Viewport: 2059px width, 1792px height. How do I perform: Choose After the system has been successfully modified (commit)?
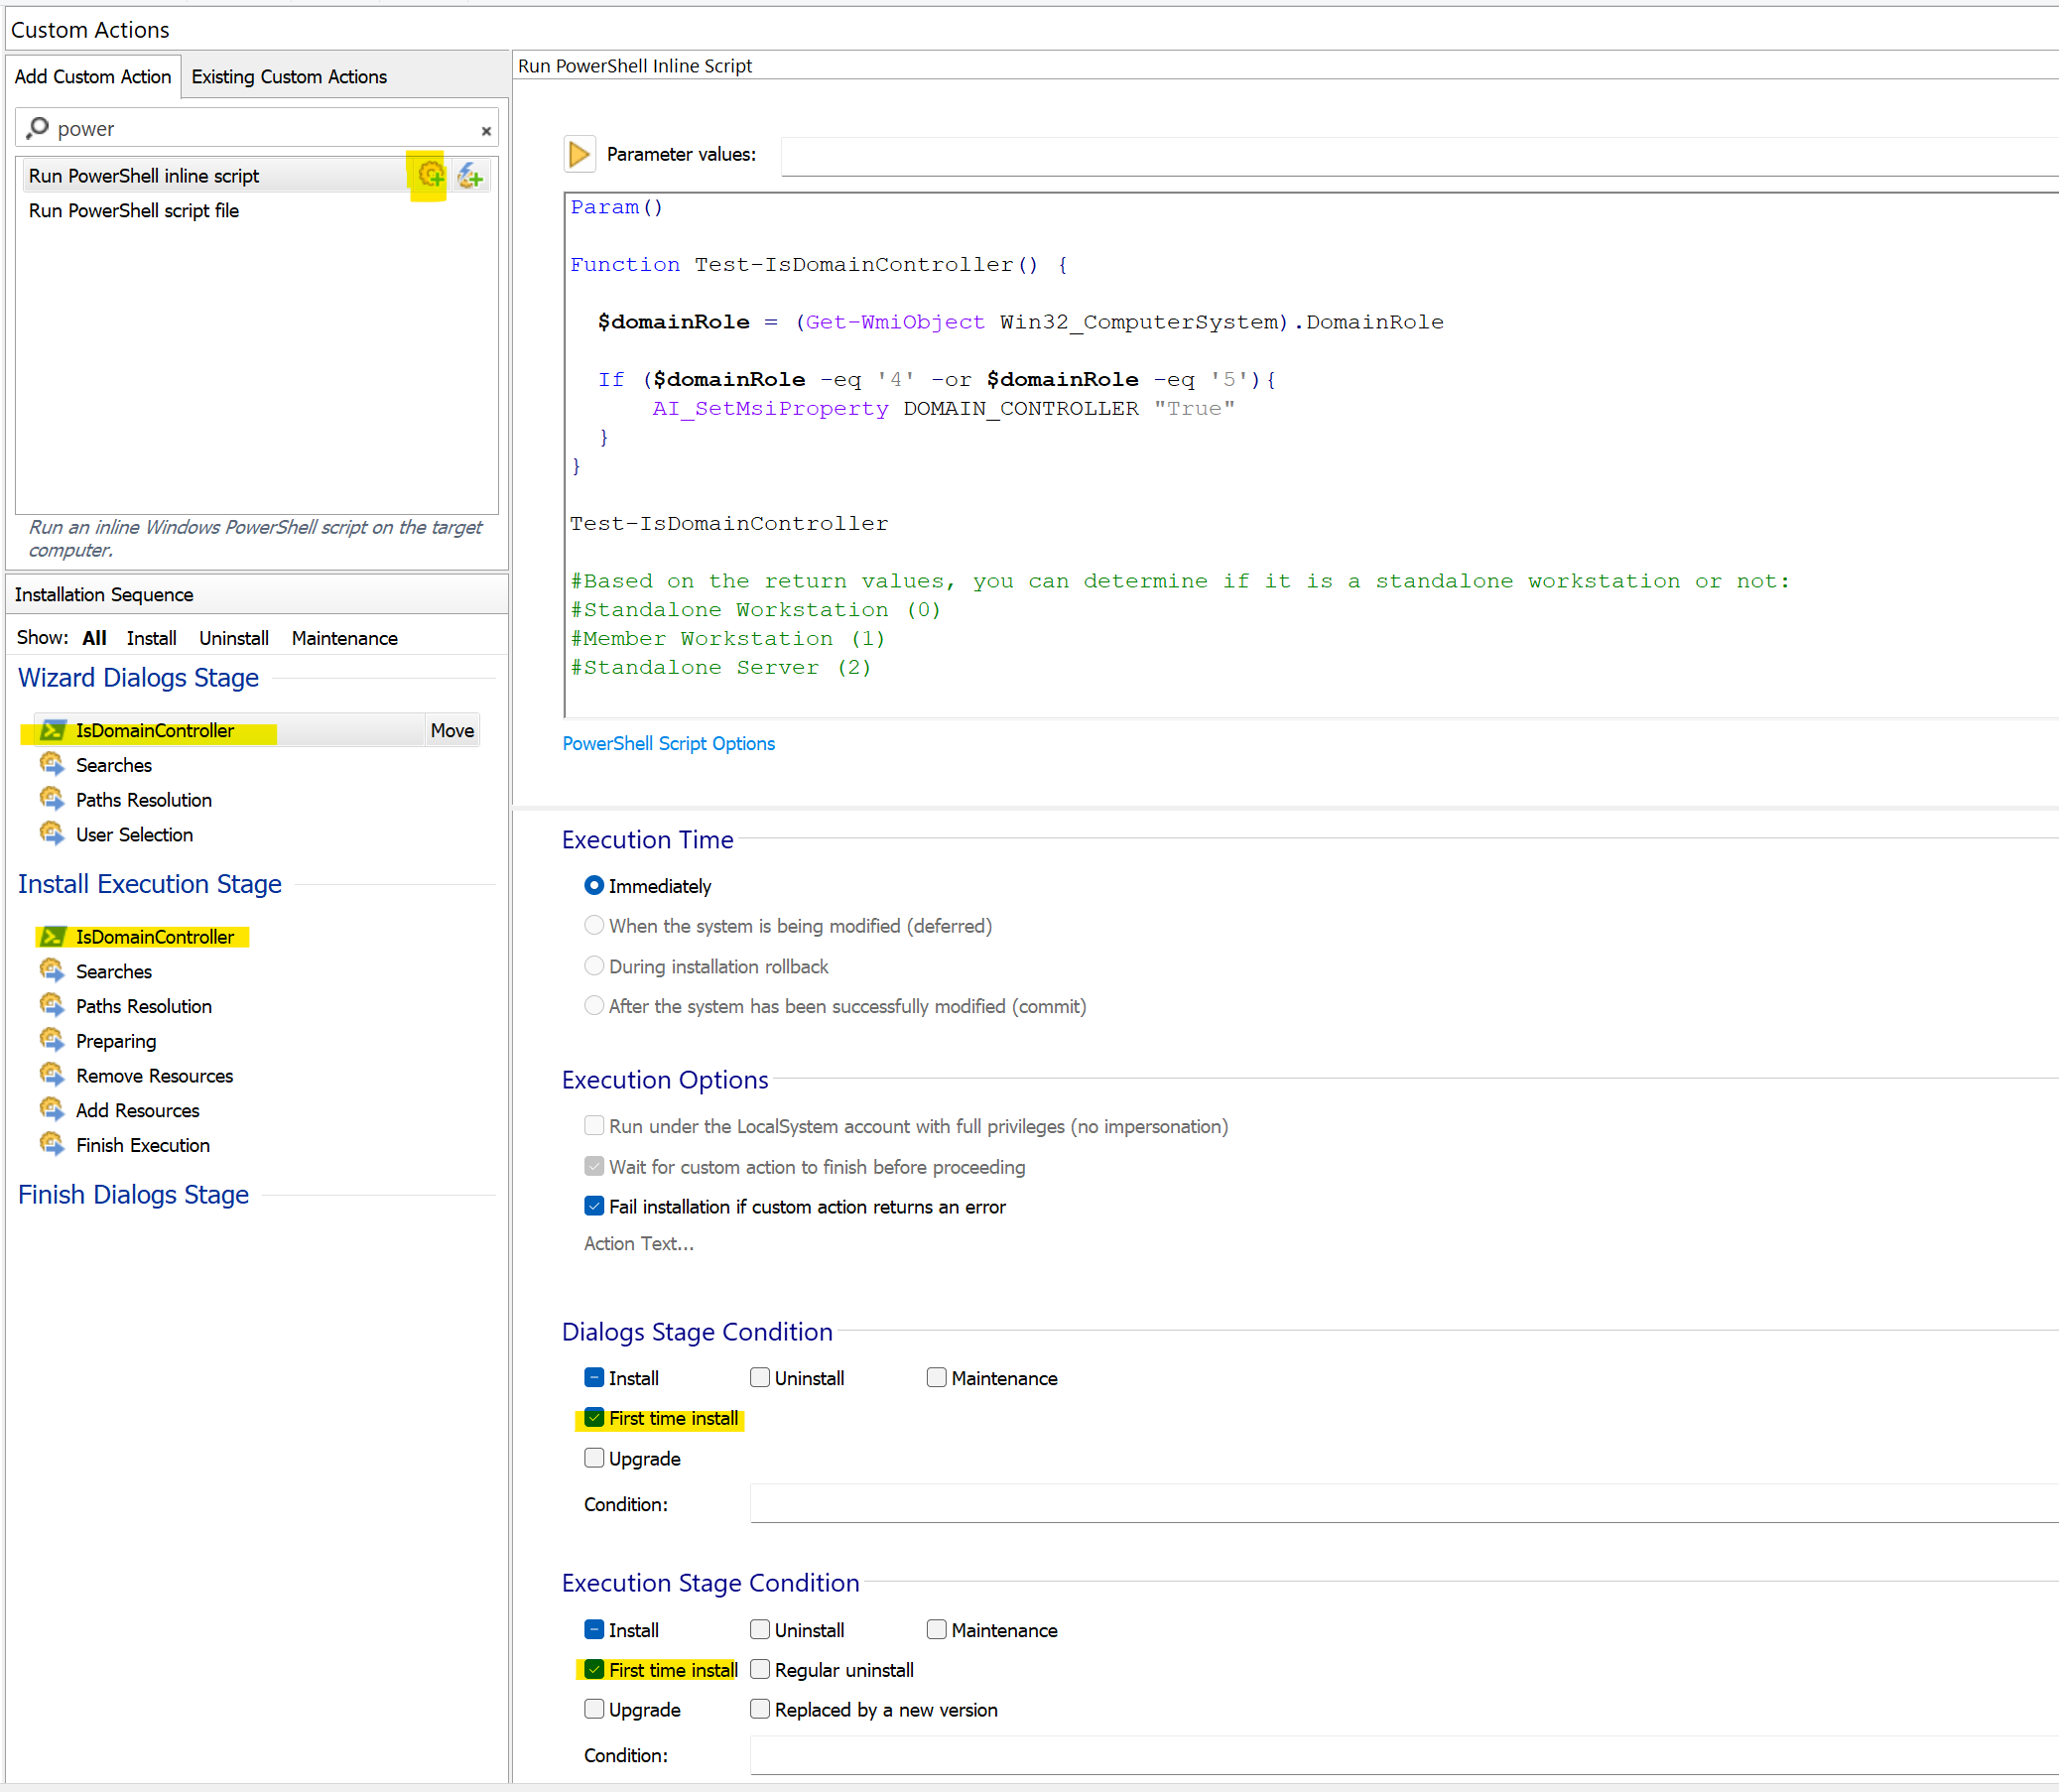594,1006
